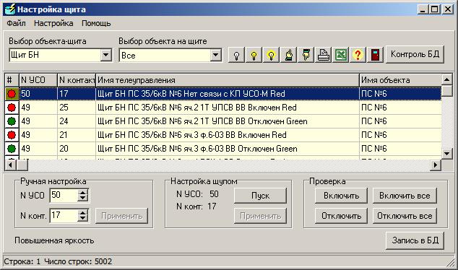Click status bar text 'Число строк: 5002'

(78, 261)
